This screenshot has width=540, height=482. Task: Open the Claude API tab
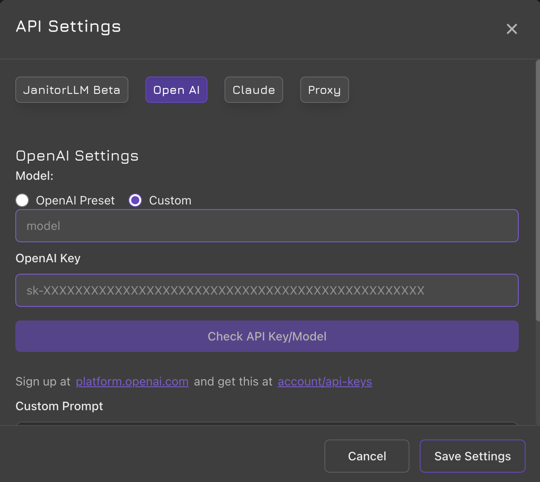tap(253, 90)
